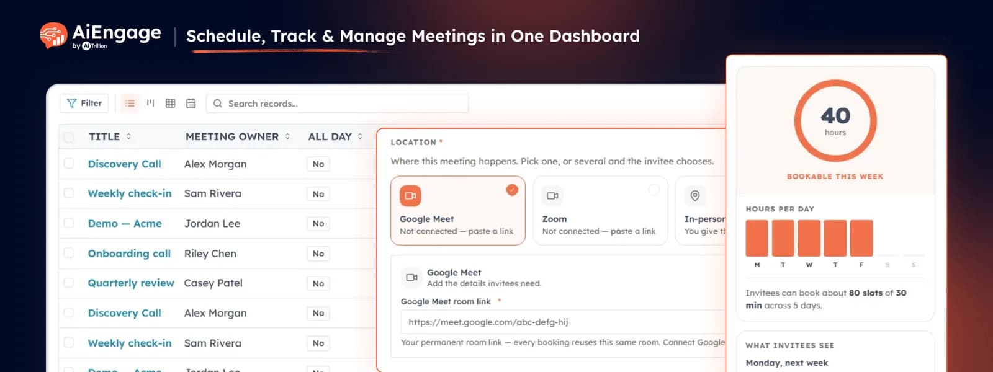Click owner Casey Patel cell

(213, 283)
